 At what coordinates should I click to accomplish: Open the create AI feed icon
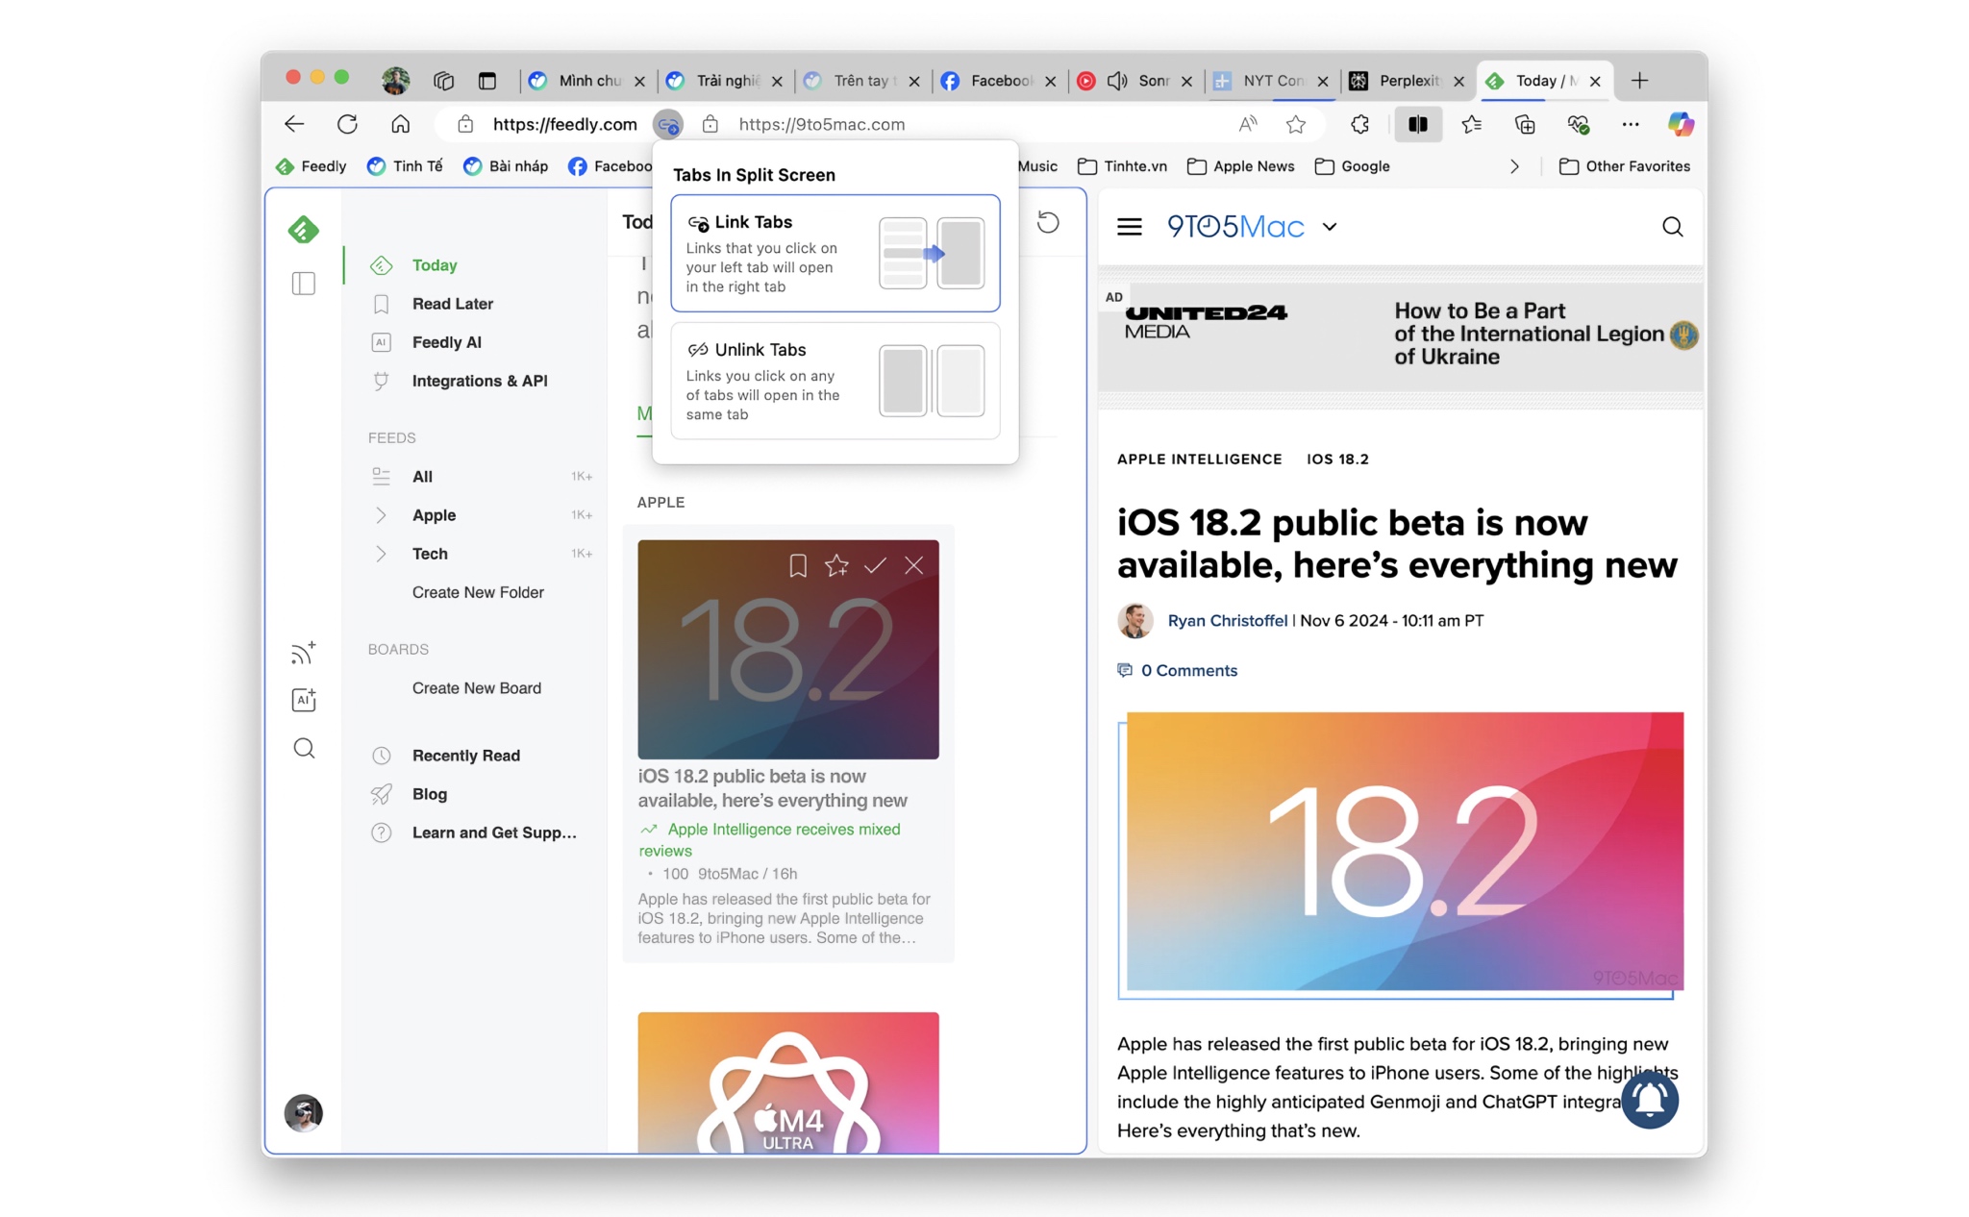[303, 700]
